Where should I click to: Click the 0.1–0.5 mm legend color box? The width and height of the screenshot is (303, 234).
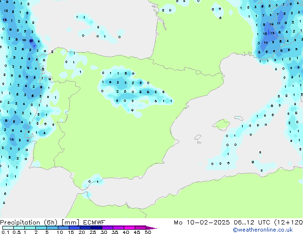coord(8,228)
